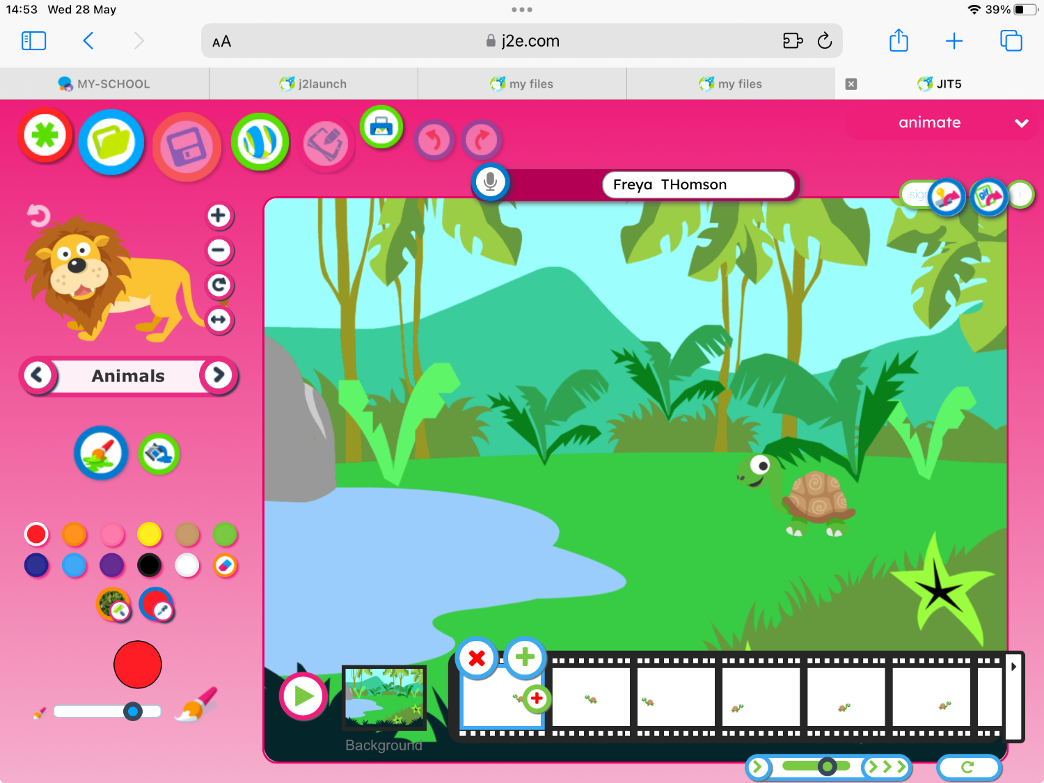Click the green asterisk new file button

click(45, 135)
